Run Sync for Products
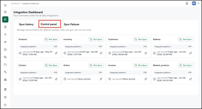202x109 pixels. pyautogui.click(x=51, y=39)
